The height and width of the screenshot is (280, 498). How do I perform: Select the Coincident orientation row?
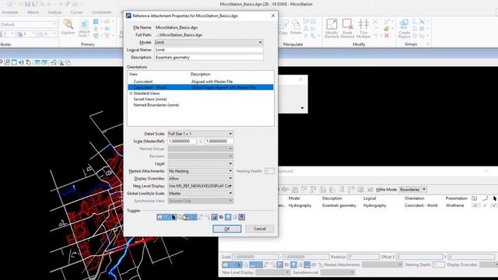click(x=201, y=82)
